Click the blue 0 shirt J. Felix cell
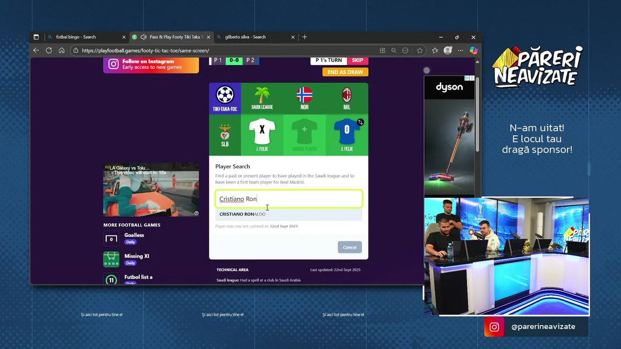This screenshot has width=621, height=349. (347, 135)
